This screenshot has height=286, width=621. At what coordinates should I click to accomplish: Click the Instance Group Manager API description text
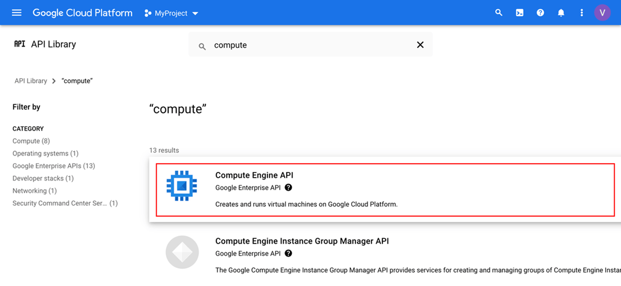click(418, 270)
